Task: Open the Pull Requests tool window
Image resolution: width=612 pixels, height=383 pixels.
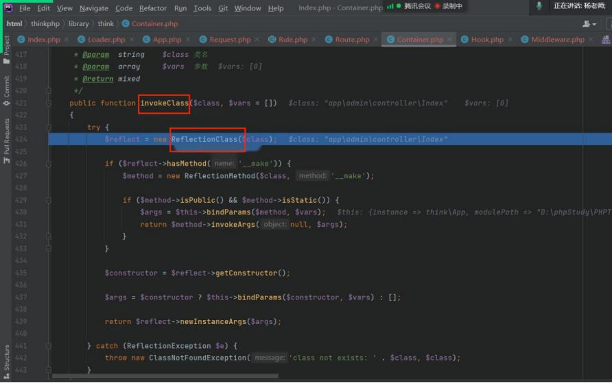Action: 6,141
